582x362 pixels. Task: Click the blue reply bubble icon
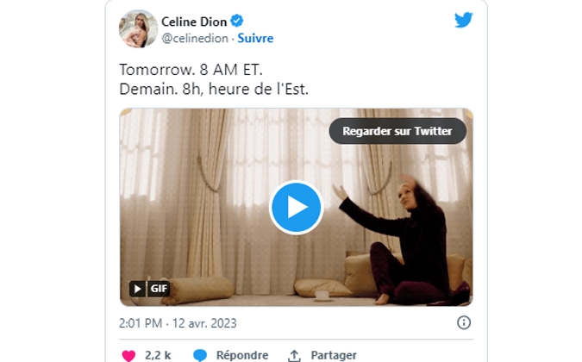click(200, 355)
